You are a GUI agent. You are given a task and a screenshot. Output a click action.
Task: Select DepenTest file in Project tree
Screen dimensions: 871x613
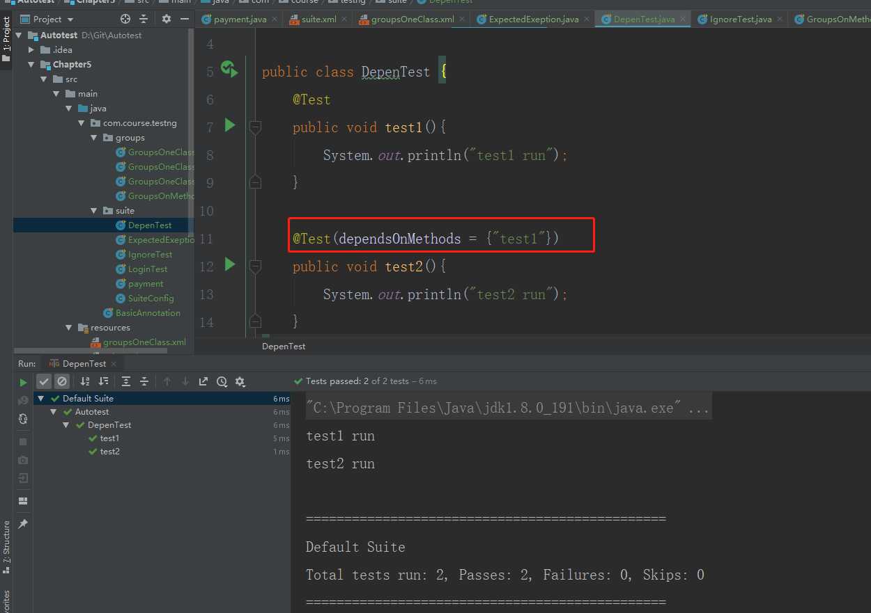click(x=149, y=225)
